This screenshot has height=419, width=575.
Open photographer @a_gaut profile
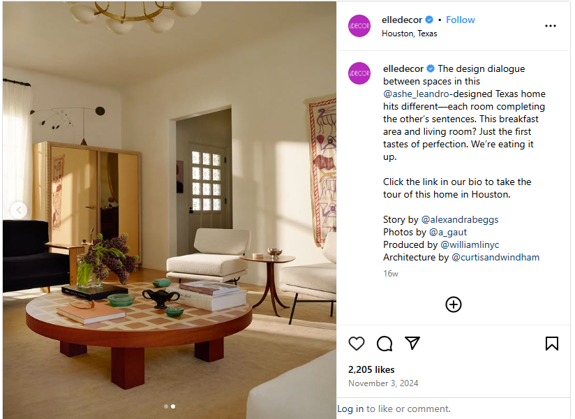coord(448,233)
